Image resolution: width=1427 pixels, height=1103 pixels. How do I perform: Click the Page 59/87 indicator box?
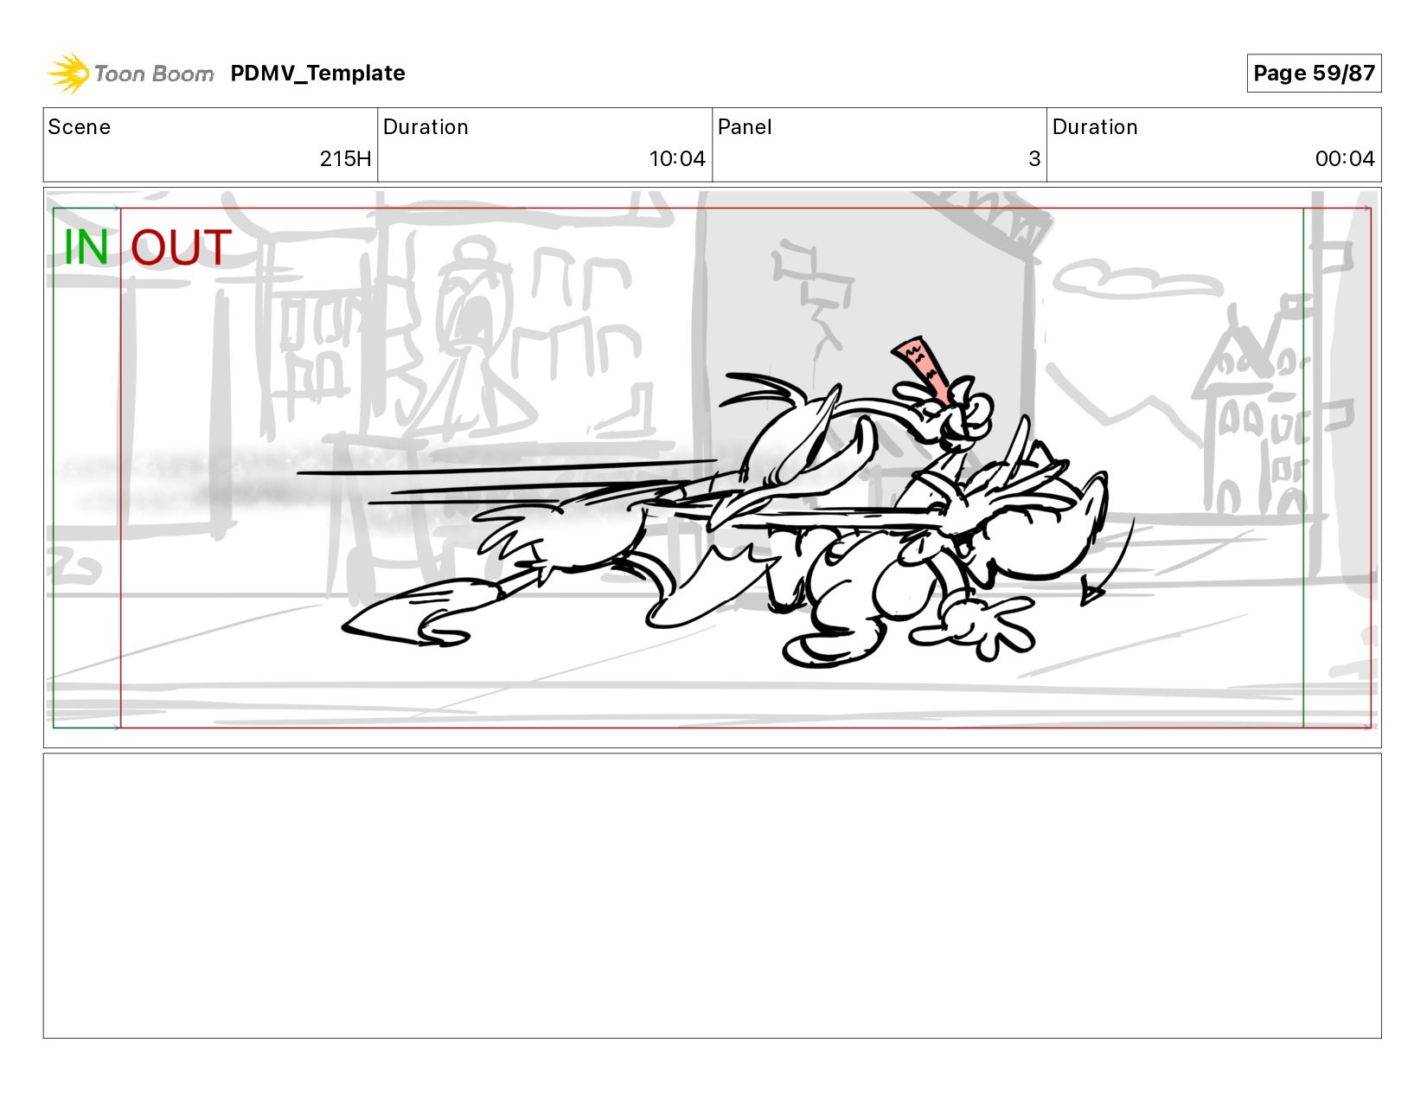tap(1314, 74)
